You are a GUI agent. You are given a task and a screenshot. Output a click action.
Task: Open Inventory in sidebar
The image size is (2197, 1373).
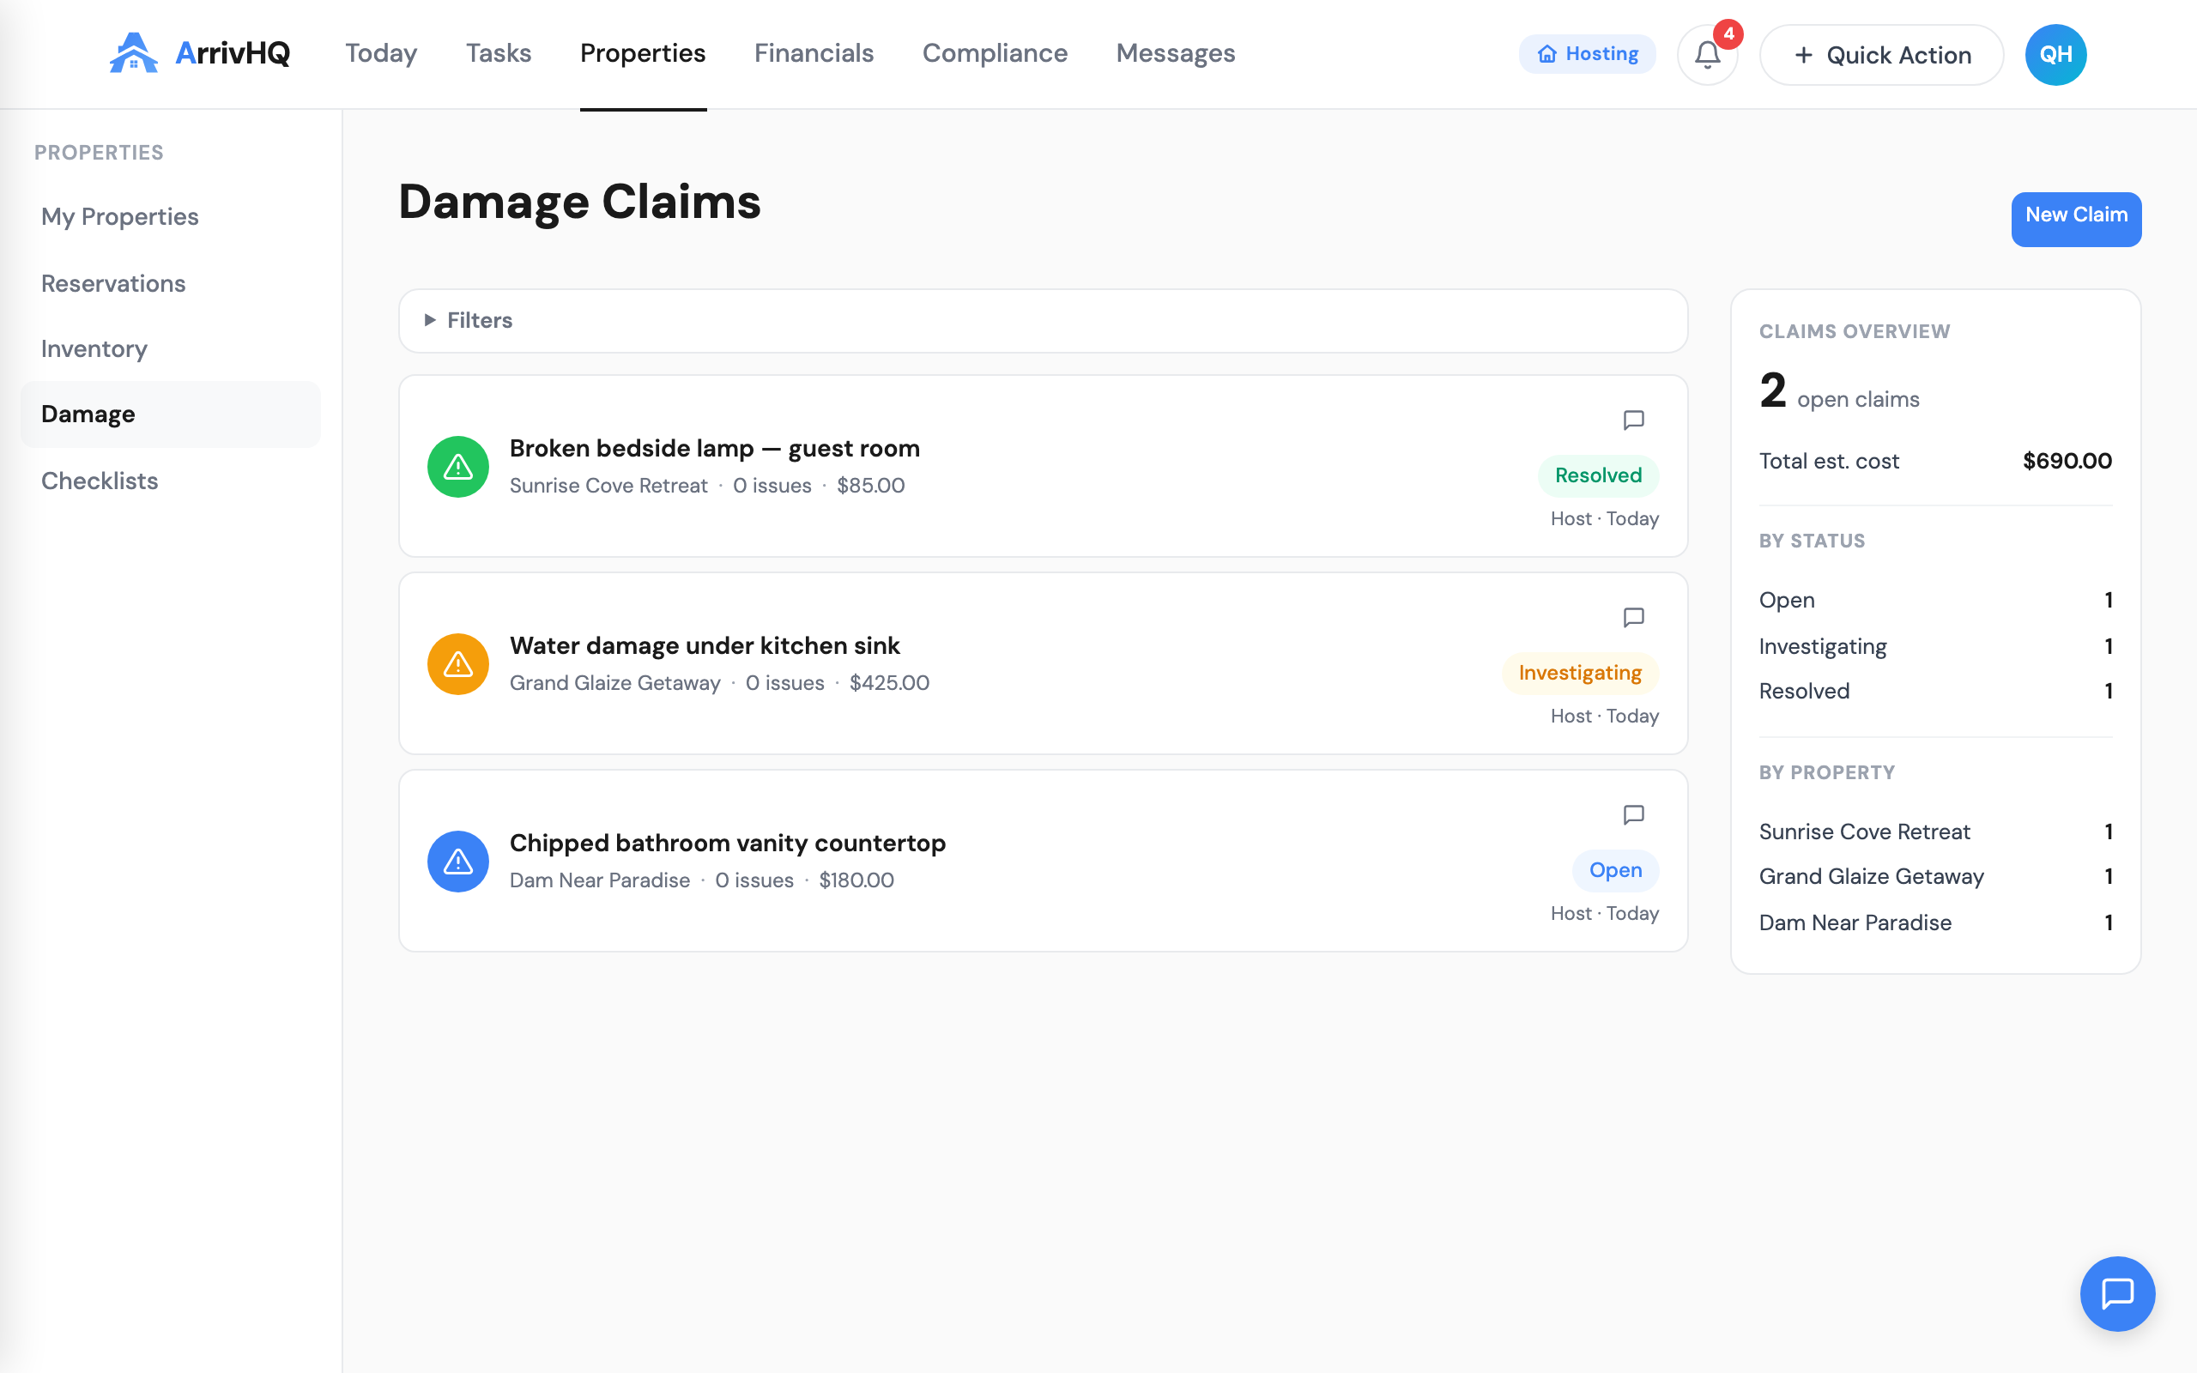click(x=171, y=348)
